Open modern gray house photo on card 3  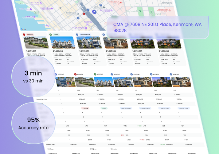pos(89,43)
